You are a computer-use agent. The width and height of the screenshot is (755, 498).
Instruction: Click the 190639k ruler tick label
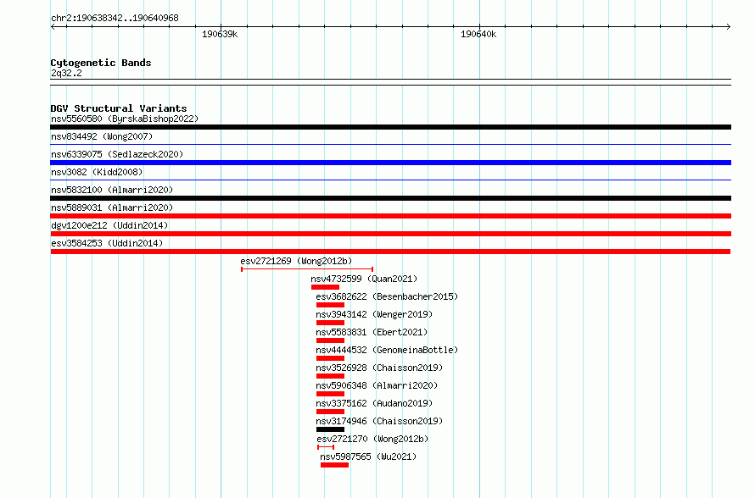coord(220,34)
